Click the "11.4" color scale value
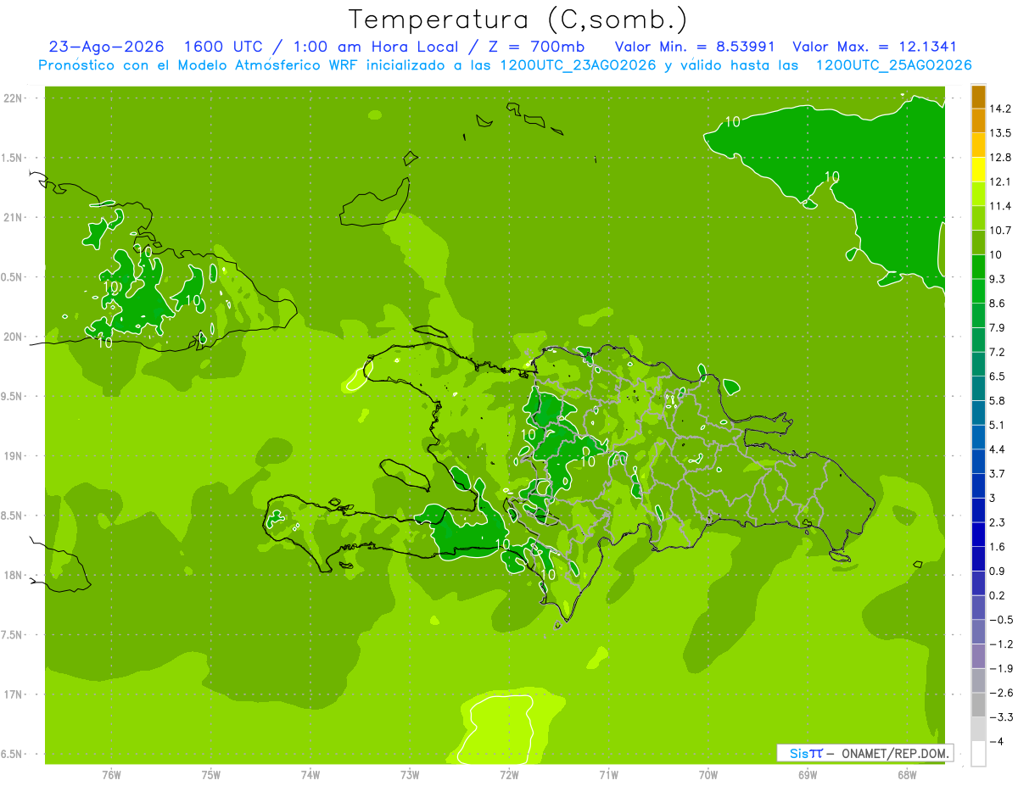The width and height of the screenshot is (1018, 786). tap(1000, 206)
